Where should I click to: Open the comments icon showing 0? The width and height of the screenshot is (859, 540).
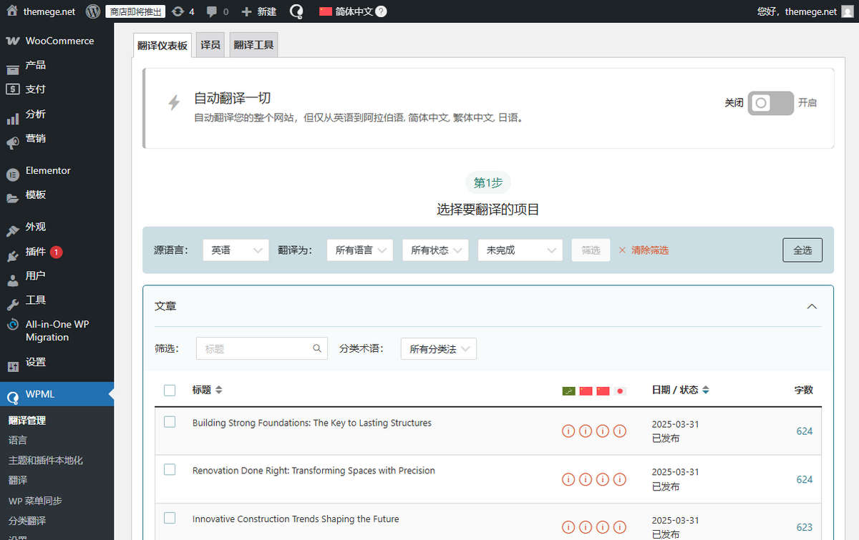(218, 11)
